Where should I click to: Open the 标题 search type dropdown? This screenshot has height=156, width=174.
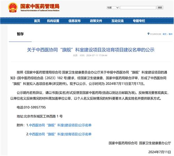[113, 8]
